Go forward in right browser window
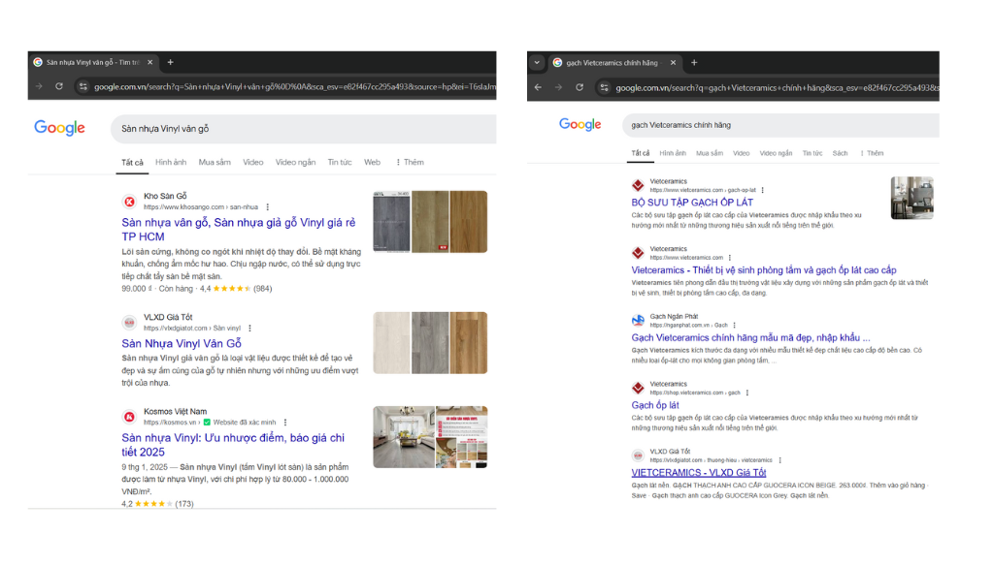The width and height of the screenshot is (994, 566). point(558,87)
